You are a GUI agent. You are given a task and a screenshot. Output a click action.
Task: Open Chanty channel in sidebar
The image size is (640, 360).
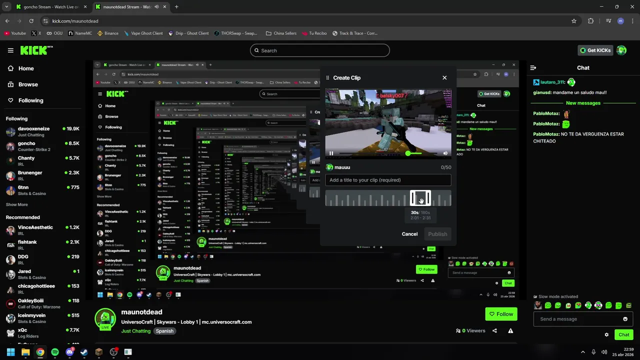42,161
